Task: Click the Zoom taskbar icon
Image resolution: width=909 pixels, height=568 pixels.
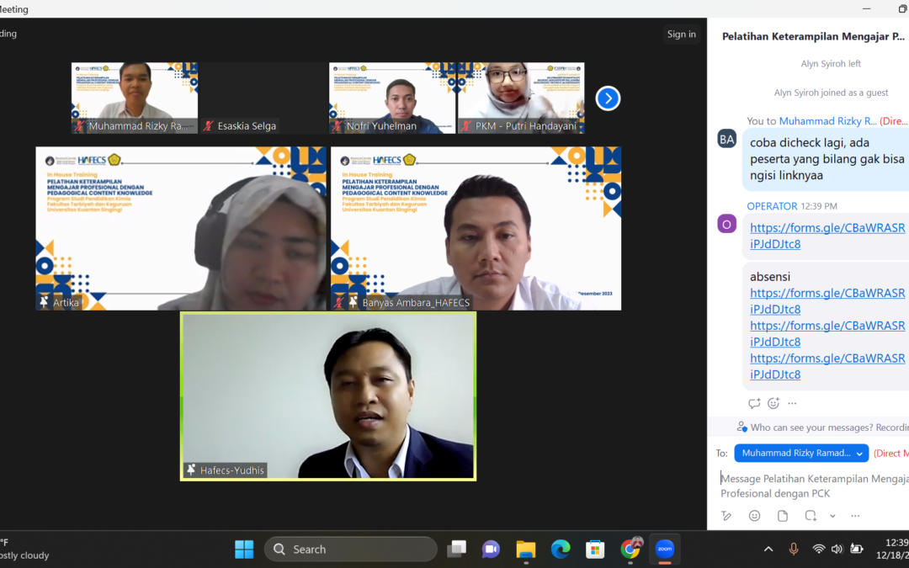Action: [665, 549]
